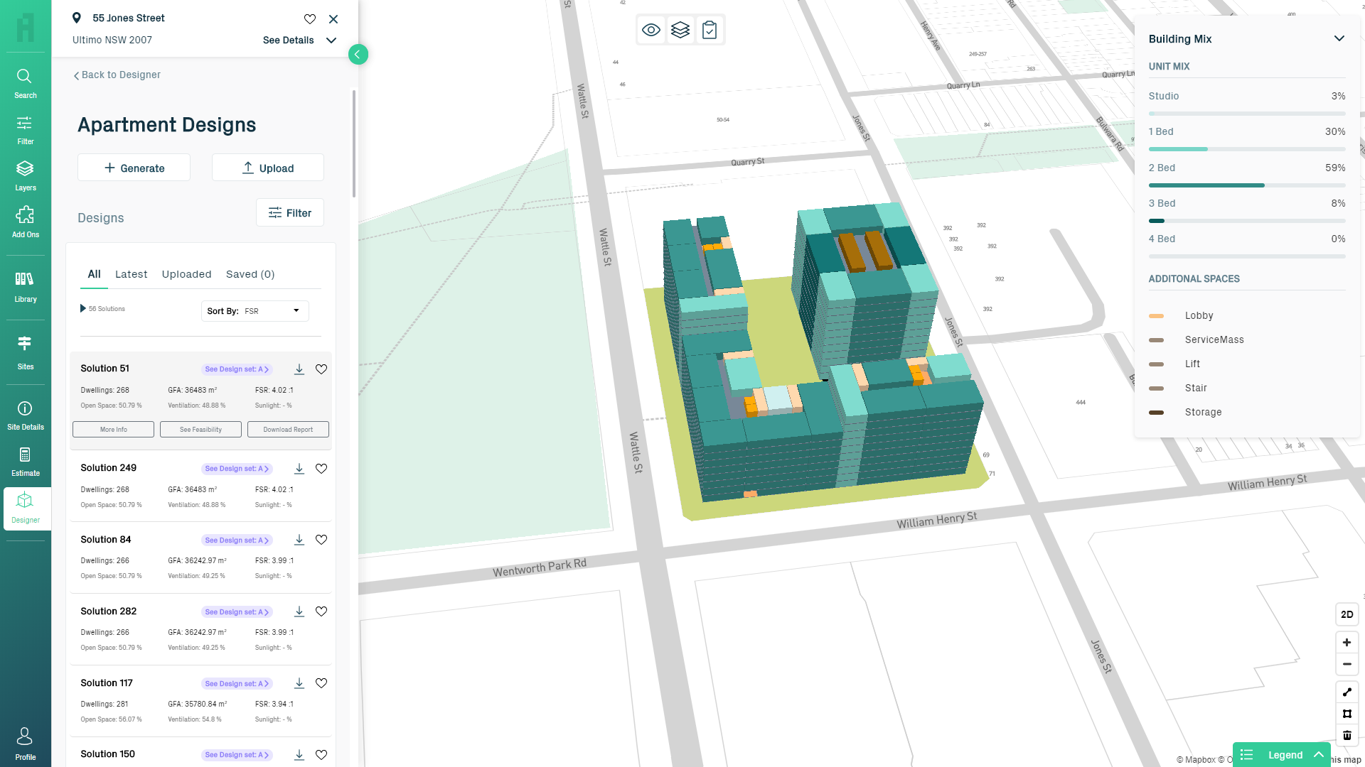Expand the Legend panel
Viewport: 1365px width, 767px height.
pyautogui.click(x=1282, y=755)
